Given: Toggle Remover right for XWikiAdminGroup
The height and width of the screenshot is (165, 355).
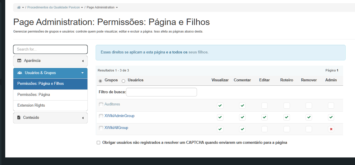Looking at the screenshot, I should pos(309,117).
